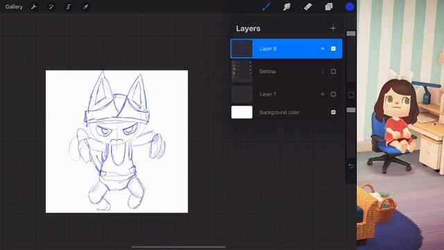This screenshot has height=250, width=444.
Task: Open blend mode N for Layer 8
Action: click(322, 49)
